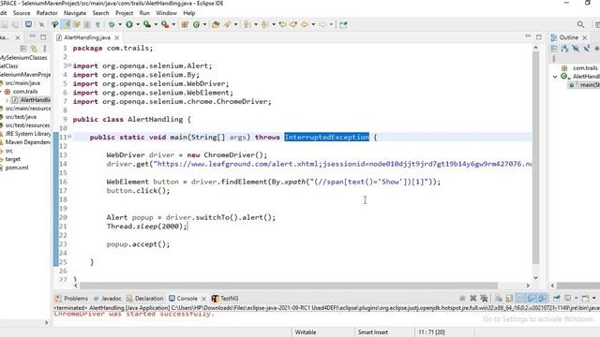Click the Forward navigation arrow icon
The height and width of the screenshot is (337, 600).
[x=322, y=24]
